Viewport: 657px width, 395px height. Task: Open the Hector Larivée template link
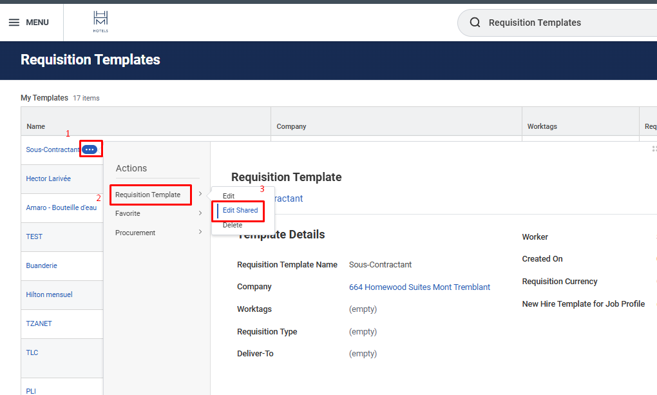(x=48, y=178)
